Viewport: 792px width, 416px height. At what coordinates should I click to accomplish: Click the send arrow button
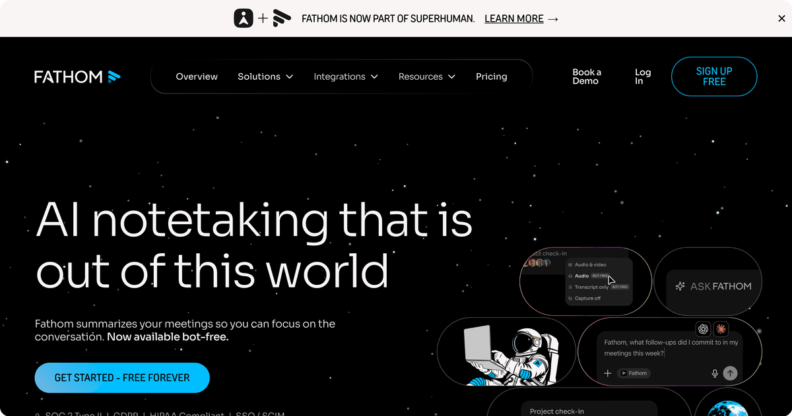[x=730, y=373]
